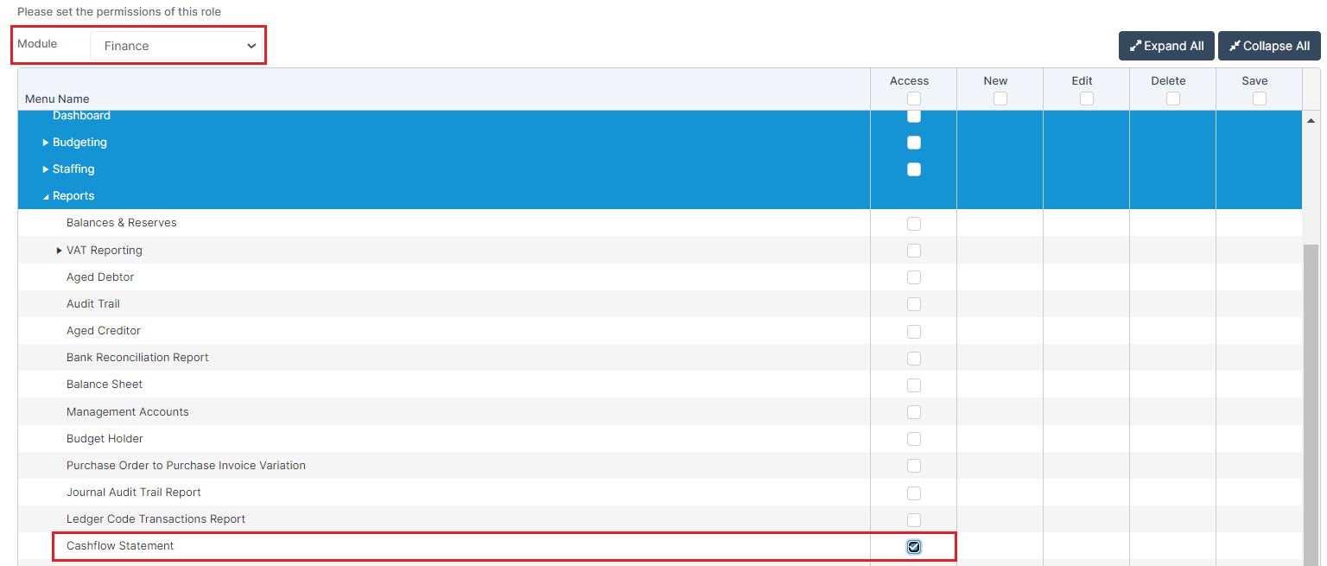
Task: Open the Module dropdown showing Finance
Action: (177, 46)
